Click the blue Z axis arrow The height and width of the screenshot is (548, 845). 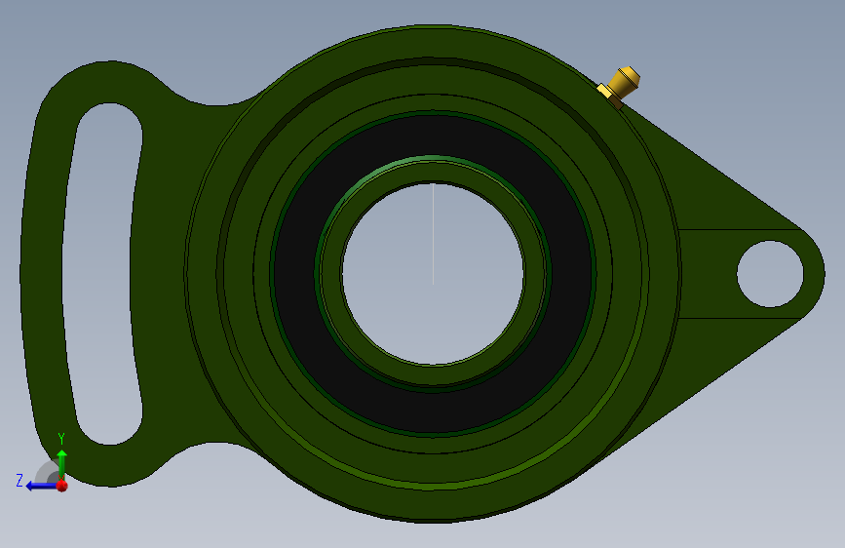(42, 486)
